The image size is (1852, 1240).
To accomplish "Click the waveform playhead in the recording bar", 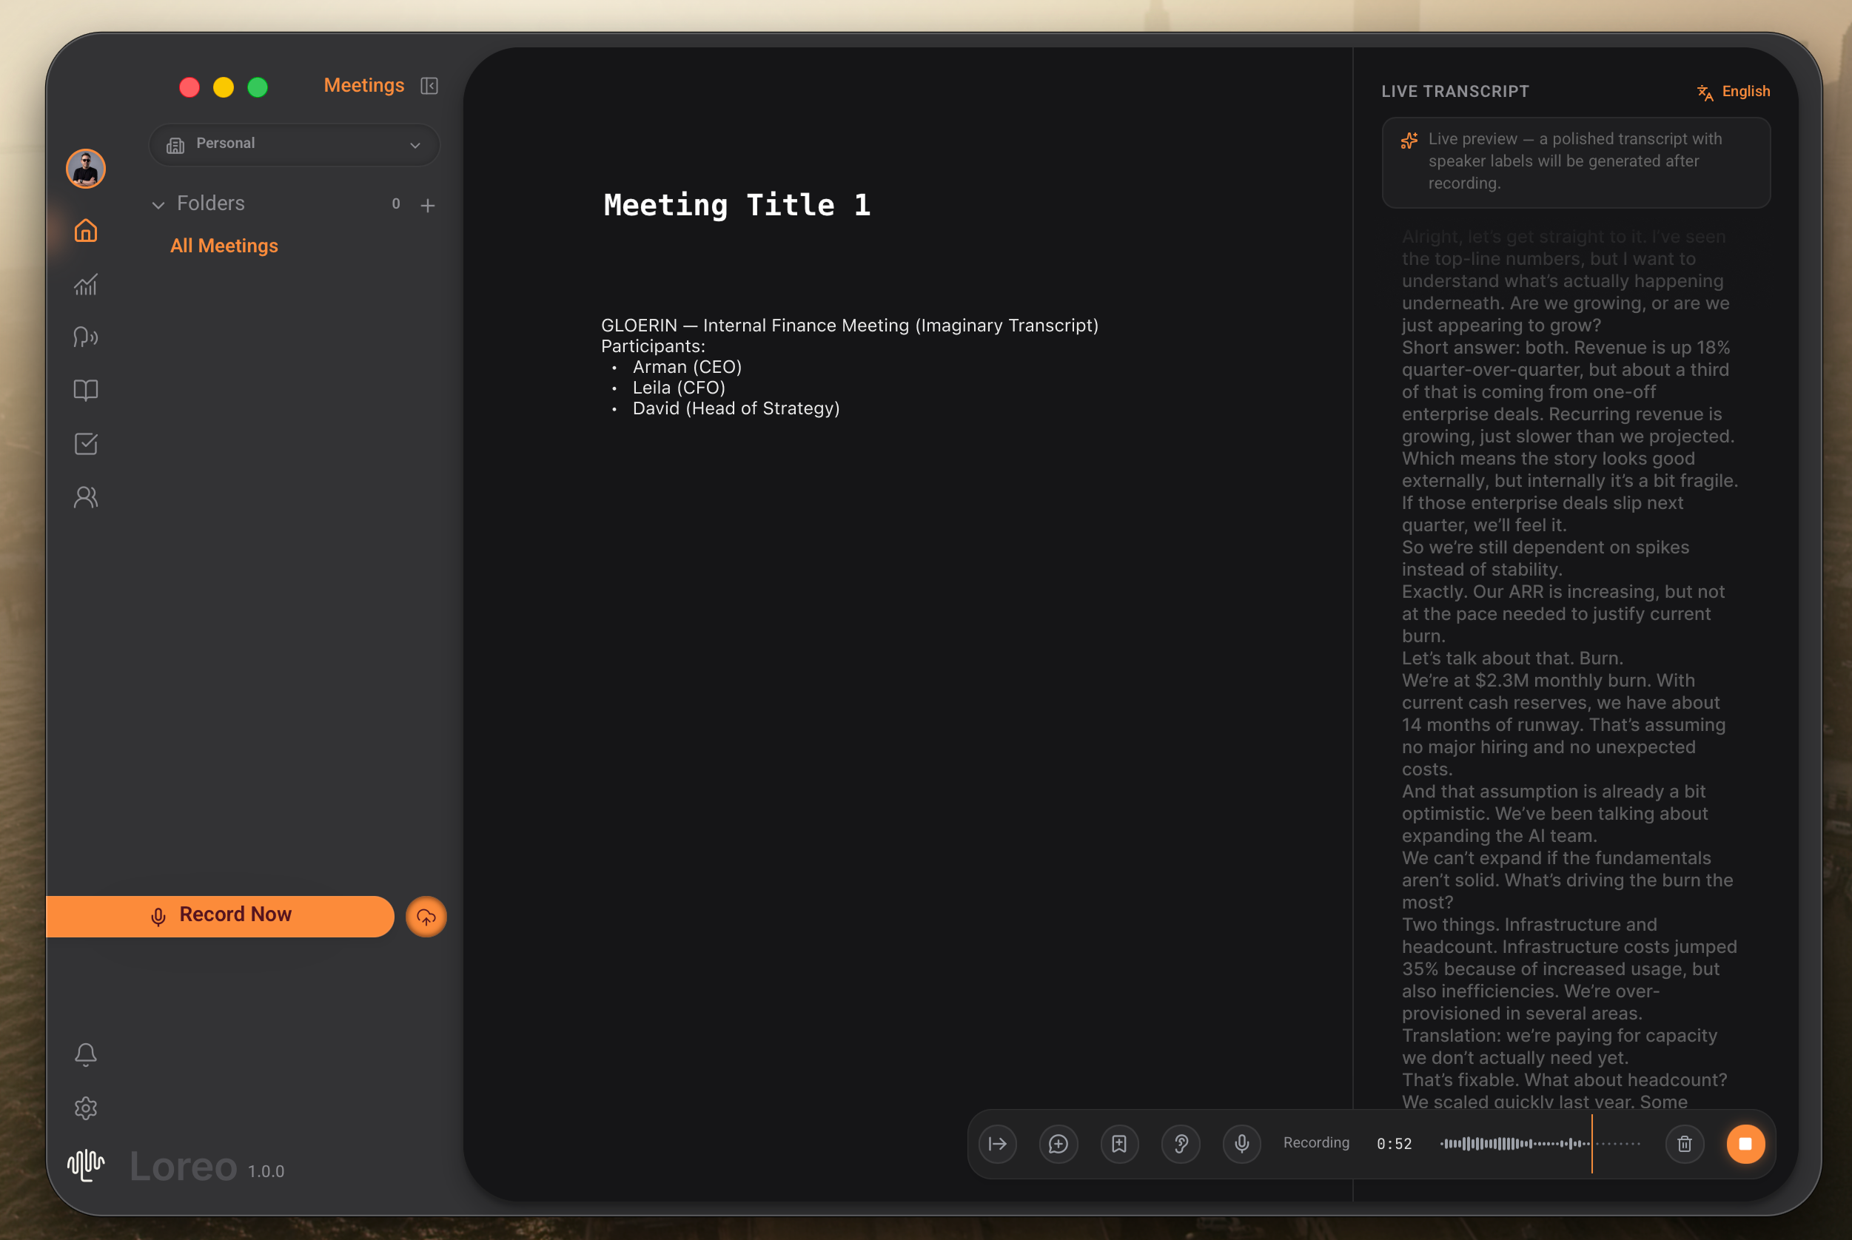I will pos(1591,1144).
